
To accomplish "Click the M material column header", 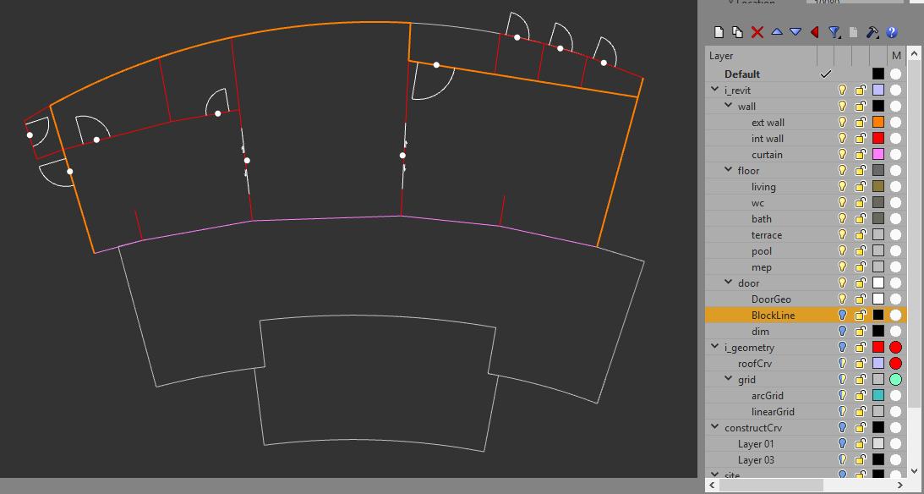I will click(x=896, y=56).
